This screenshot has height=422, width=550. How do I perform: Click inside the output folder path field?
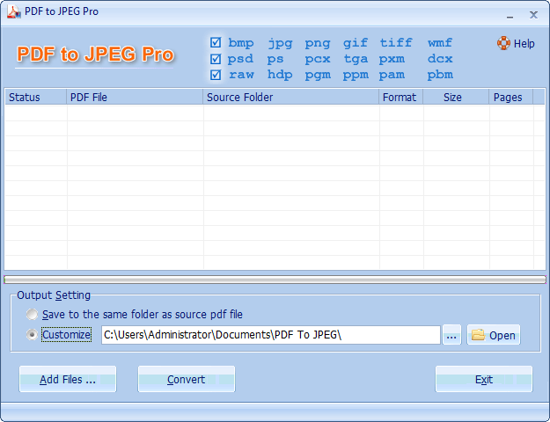[x=269, y=335]
